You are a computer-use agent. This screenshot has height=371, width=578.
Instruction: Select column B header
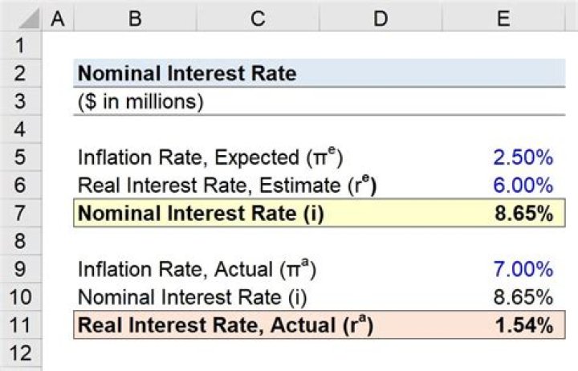pyautogui.click(x=135, y=18)
